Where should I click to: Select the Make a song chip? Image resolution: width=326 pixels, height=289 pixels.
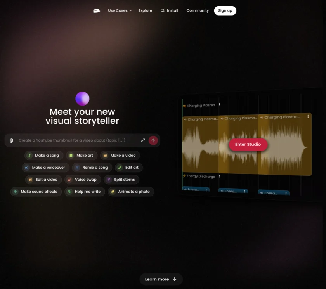pyautogui.click(x=44, y=156)
